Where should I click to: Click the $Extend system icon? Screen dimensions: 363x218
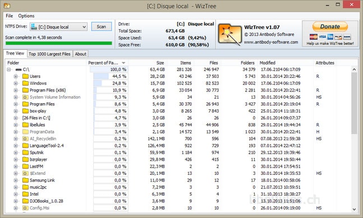click(x=25, y=173)
